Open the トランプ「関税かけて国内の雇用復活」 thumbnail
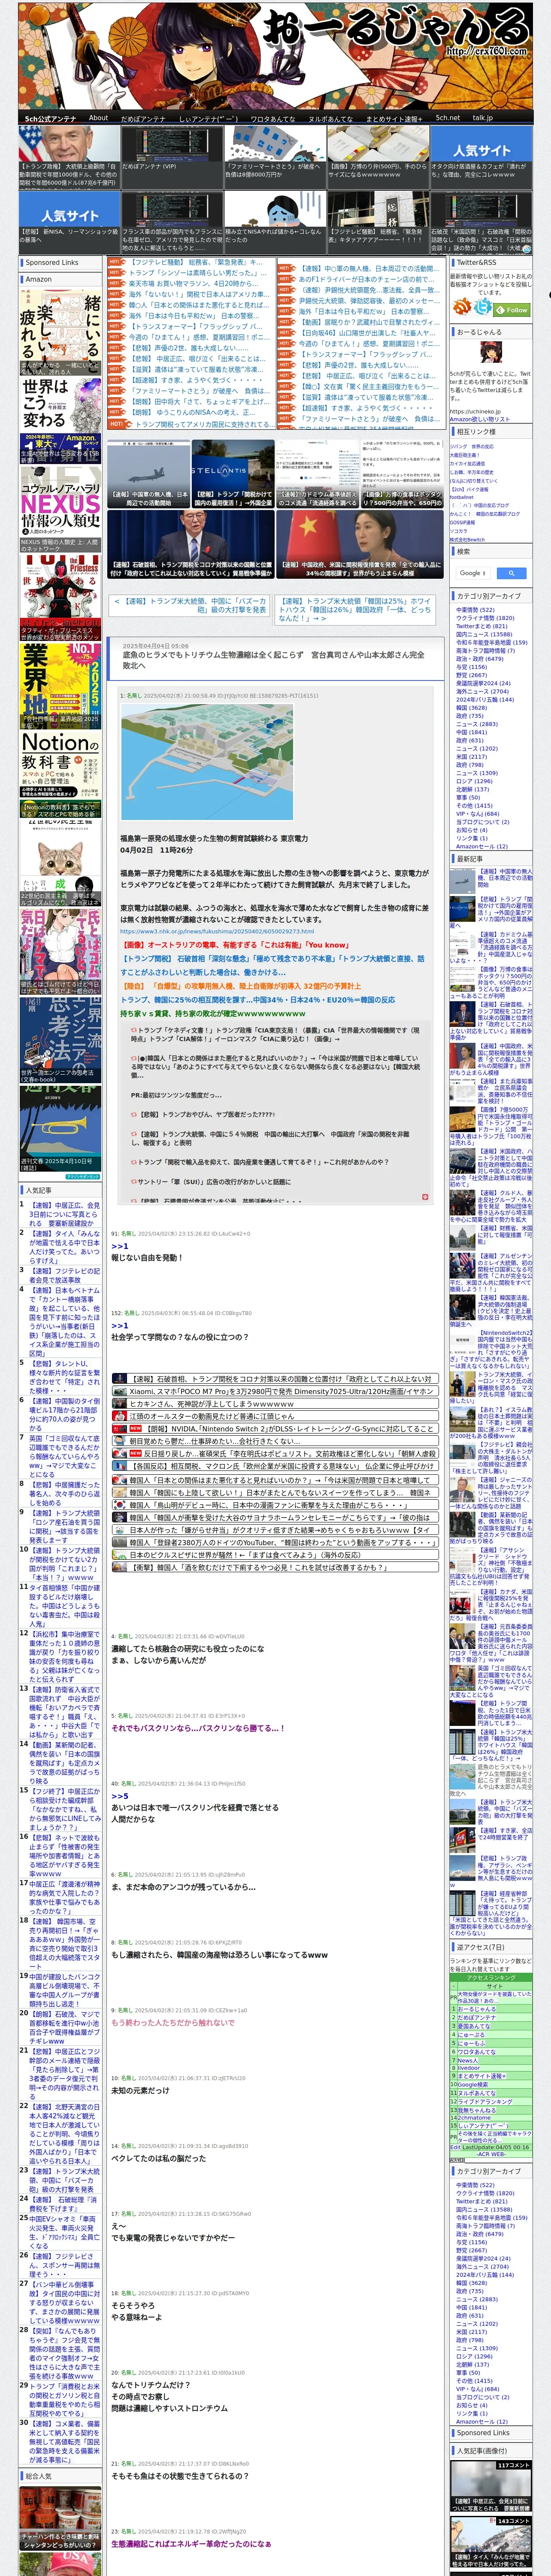This screenshot has height=2576, width=551. click(x=233, y=473)
